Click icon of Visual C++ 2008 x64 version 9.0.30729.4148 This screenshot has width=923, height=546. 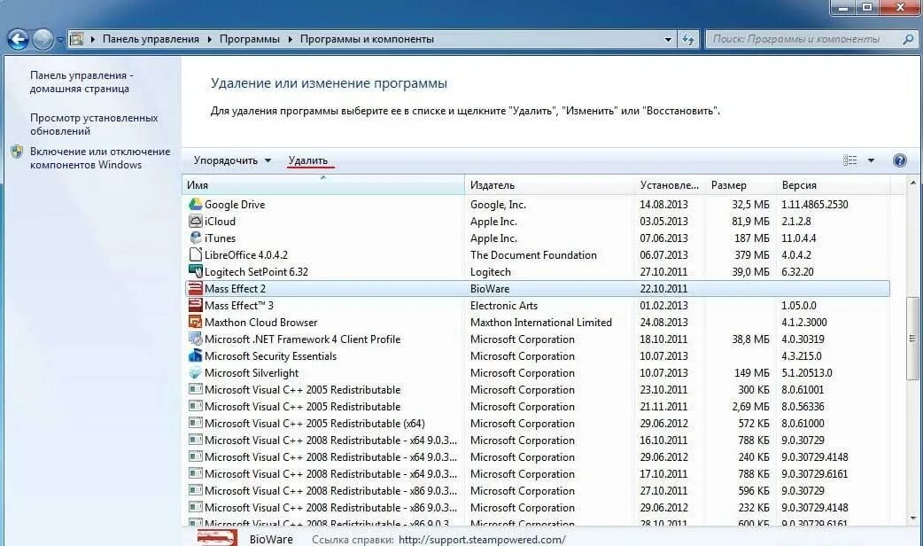[196, 456]
